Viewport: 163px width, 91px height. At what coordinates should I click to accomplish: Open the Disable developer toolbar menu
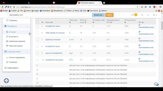click(x=4, y=11)
